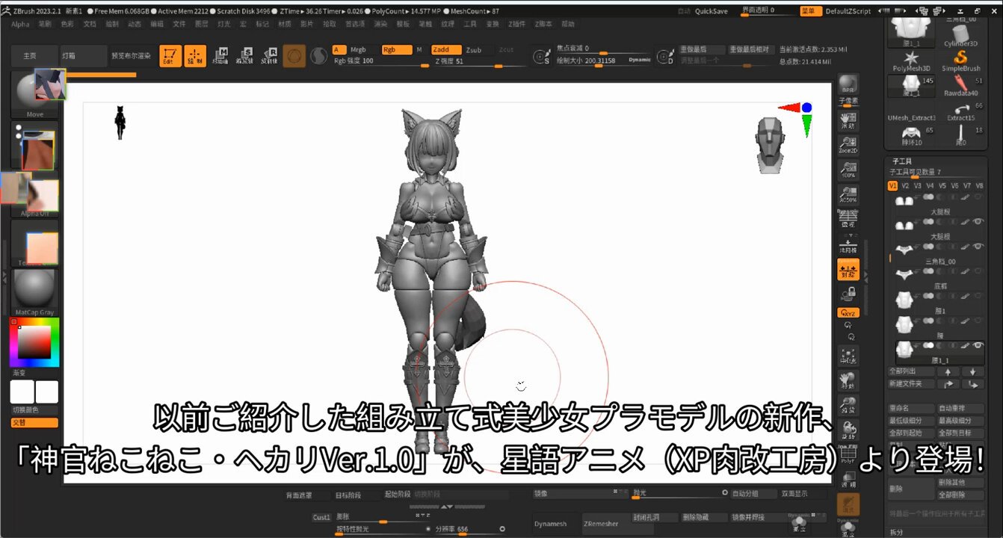Screen dimensions: 1003x538
Task: Click the symmetric brush S disc icon
Action: pyautogui.click(x=541, y=57)
